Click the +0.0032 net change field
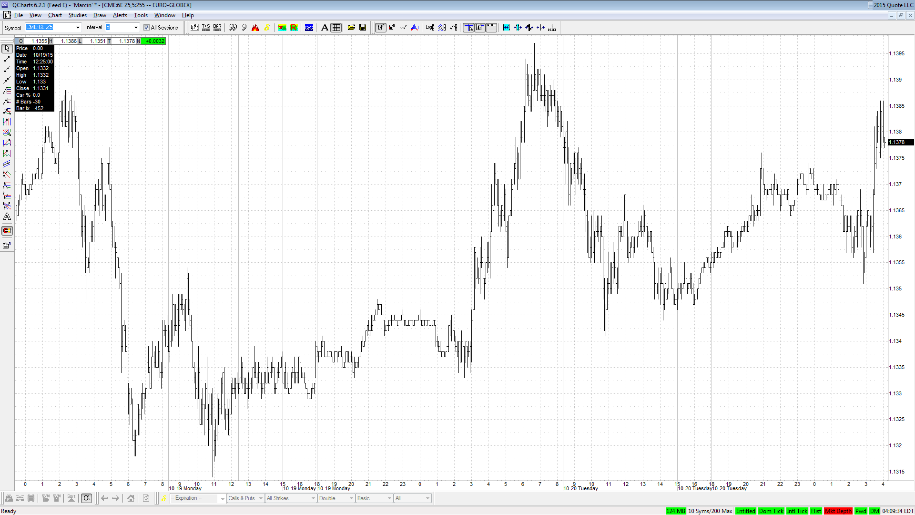This screenshot has height=515, width=915. (154, 41)
